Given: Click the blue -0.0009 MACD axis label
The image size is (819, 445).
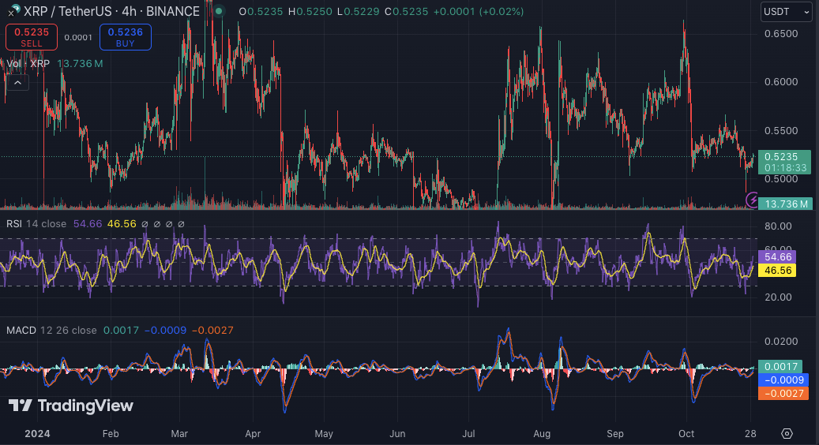Looking at the screenshot, I should pos(783,380).
